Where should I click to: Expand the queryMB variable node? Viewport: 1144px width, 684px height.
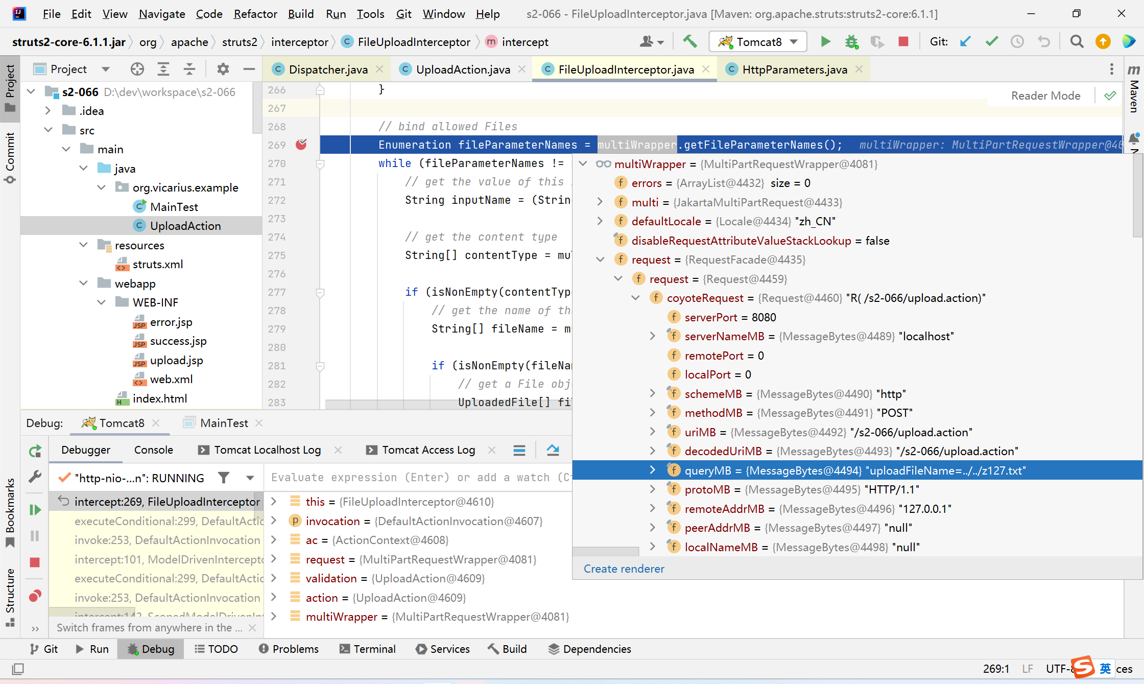(652, 470)
